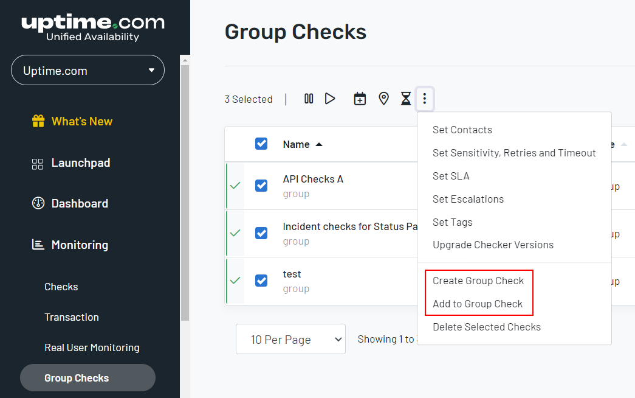Screen dimensions: 635x398
Task: Schedule maintenance via the calendar icon
Action: pos(359,98)
